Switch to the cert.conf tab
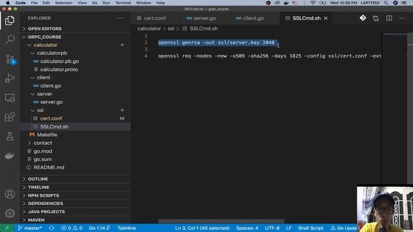The image size is (413, 232). (x=155, y=18)
